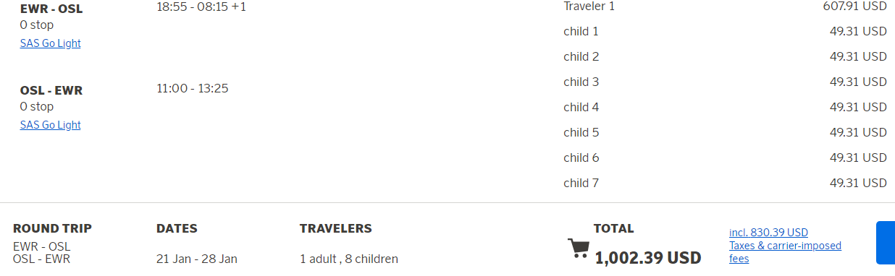Click the 18:55 - 08:15 +1 departure time

click(201, 8)
